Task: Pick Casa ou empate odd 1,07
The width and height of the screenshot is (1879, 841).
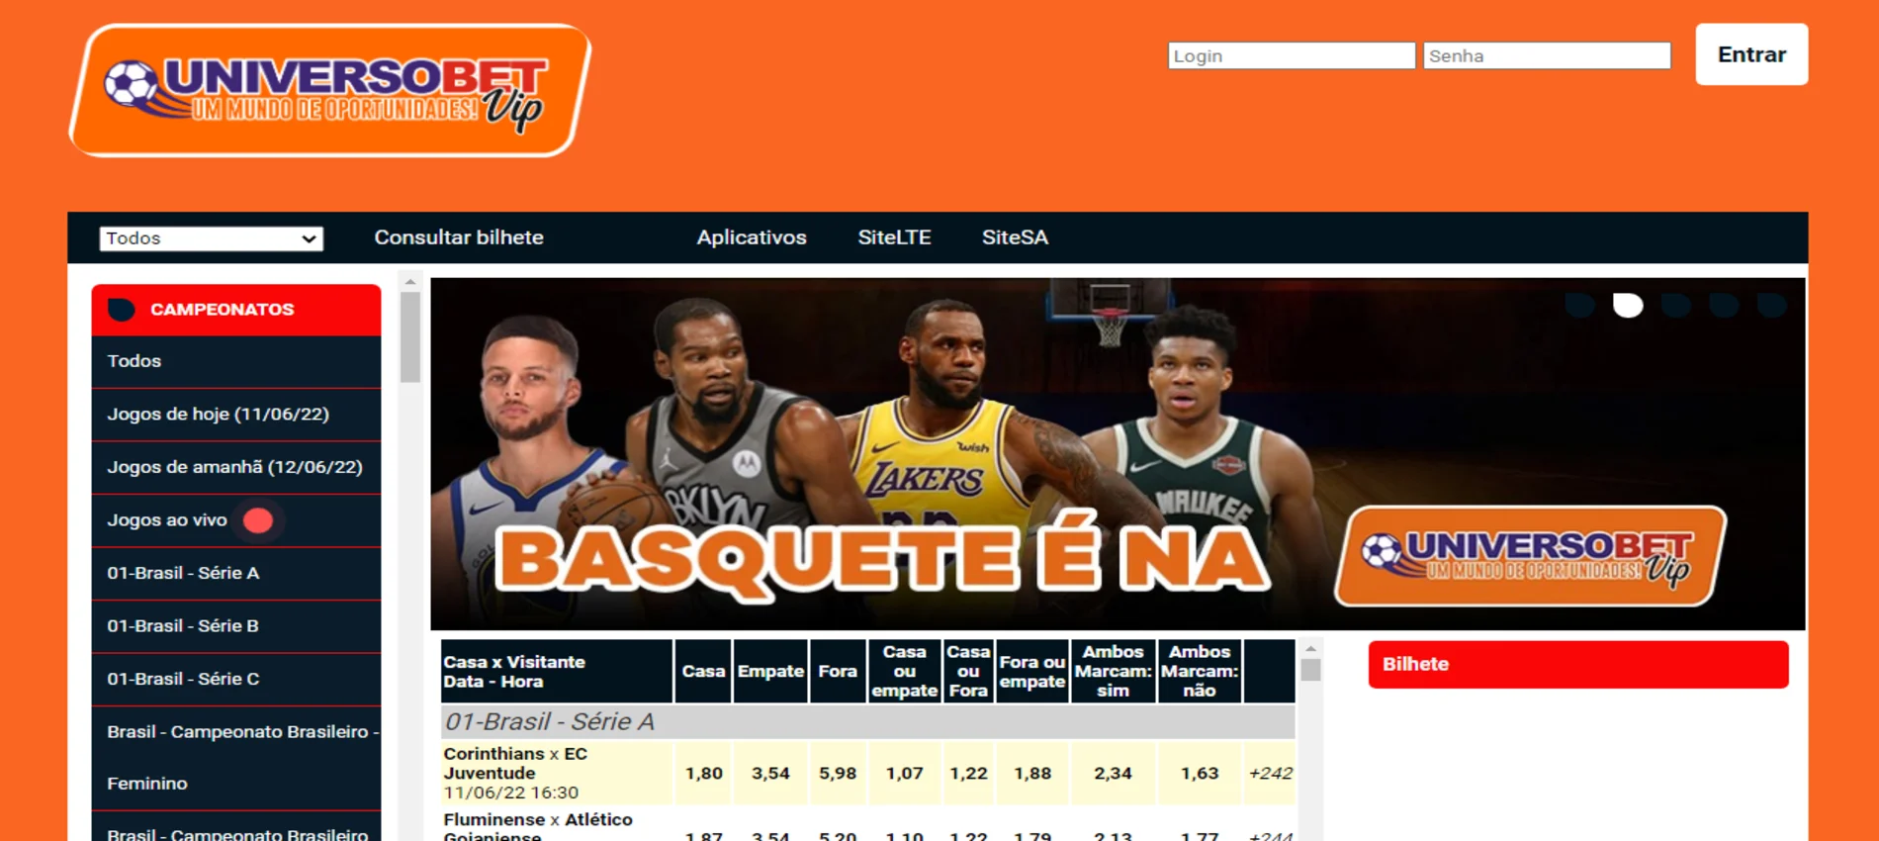Action: pyautogui.click(x=905, y=774)
